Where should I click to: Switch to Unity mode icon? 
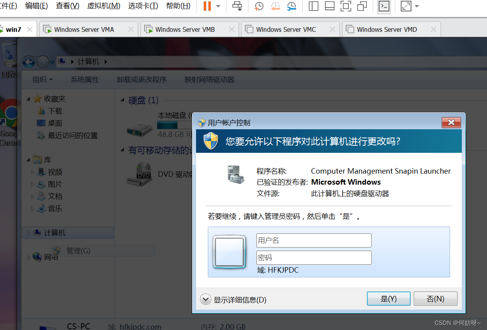tap(362, 6)
